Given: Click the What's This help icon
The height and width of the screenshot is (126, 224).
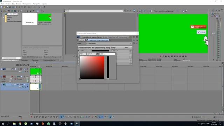Looking at the screenshot, I should click(x=44, y=7).
